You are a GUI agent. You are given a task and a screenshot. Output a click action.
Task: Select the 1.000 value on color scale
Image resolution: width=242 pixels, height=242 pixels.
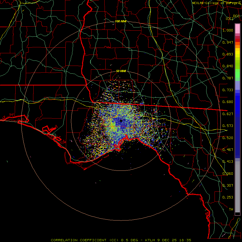click(228, 30)
